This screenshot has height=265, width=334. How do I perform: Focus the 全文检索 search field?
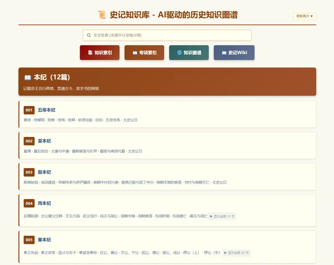click(x=167, y=35)
